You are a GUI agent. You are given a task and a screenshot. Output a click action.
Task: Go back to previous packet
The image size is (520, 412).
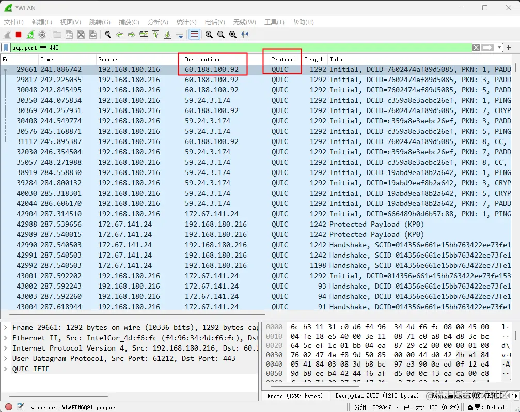tap(120, 35)
